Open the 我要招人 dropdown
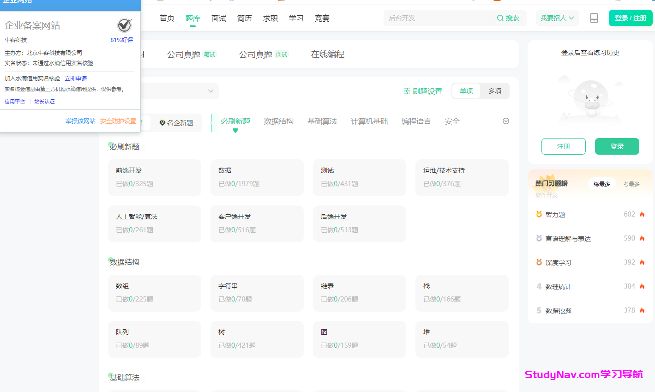Image resolution: width=655 pixels, height=392 pixels. 557,18
